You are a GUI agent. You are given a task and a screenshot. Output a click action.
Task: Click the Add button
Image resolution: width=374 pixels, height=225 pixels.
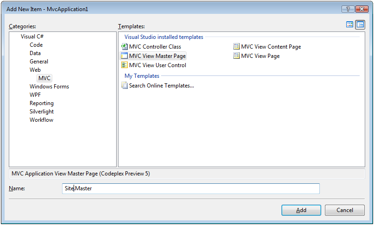coord(301,210)
